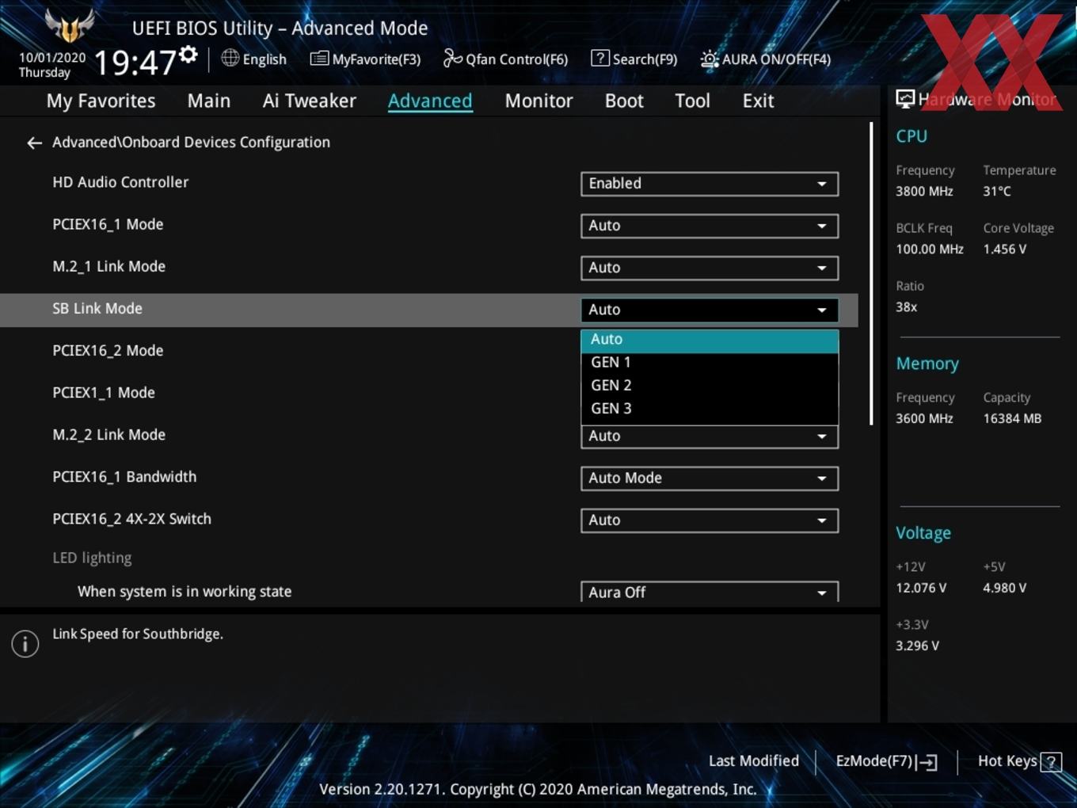Switch to the Ai Tweaker tab
The width and height of the screenshot is (1077, 808).
pos(310,101)
